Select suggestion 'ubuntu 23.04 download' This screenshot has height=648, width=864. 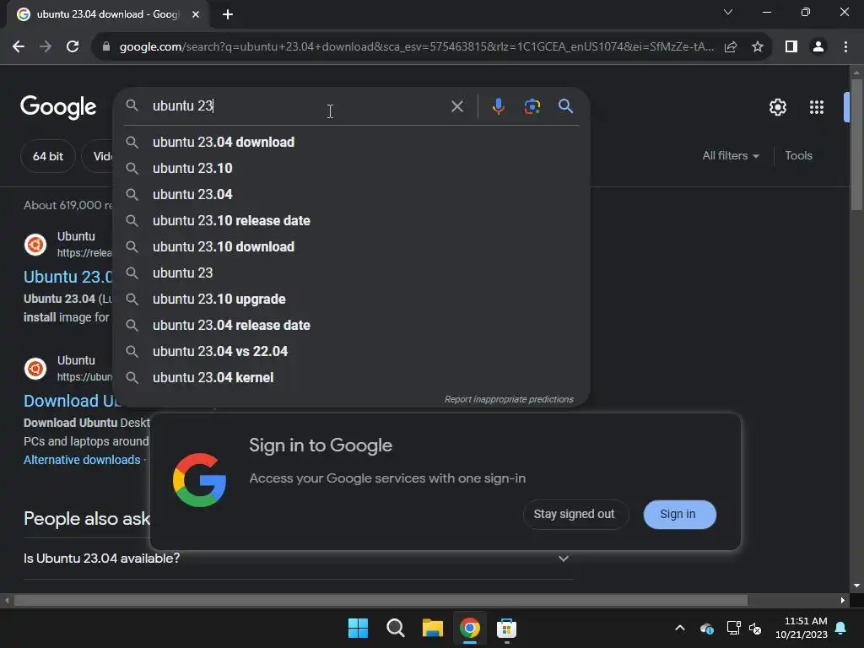pyautogui.click(x=351, y=142)
